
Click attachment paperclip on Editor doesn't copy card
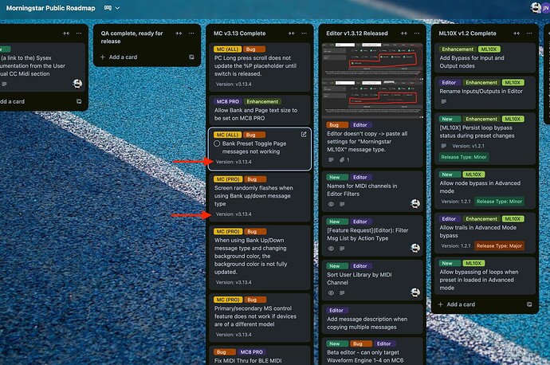click(x=342, y=160)
